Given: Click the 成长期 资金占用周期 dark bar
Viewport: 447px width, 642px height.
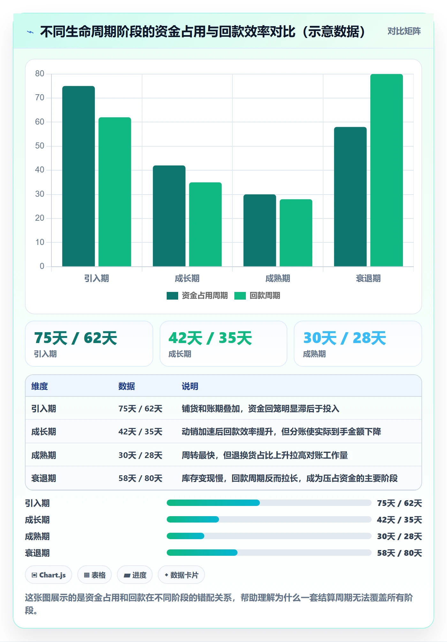Looking at the screenshot, I should (169, 216).
